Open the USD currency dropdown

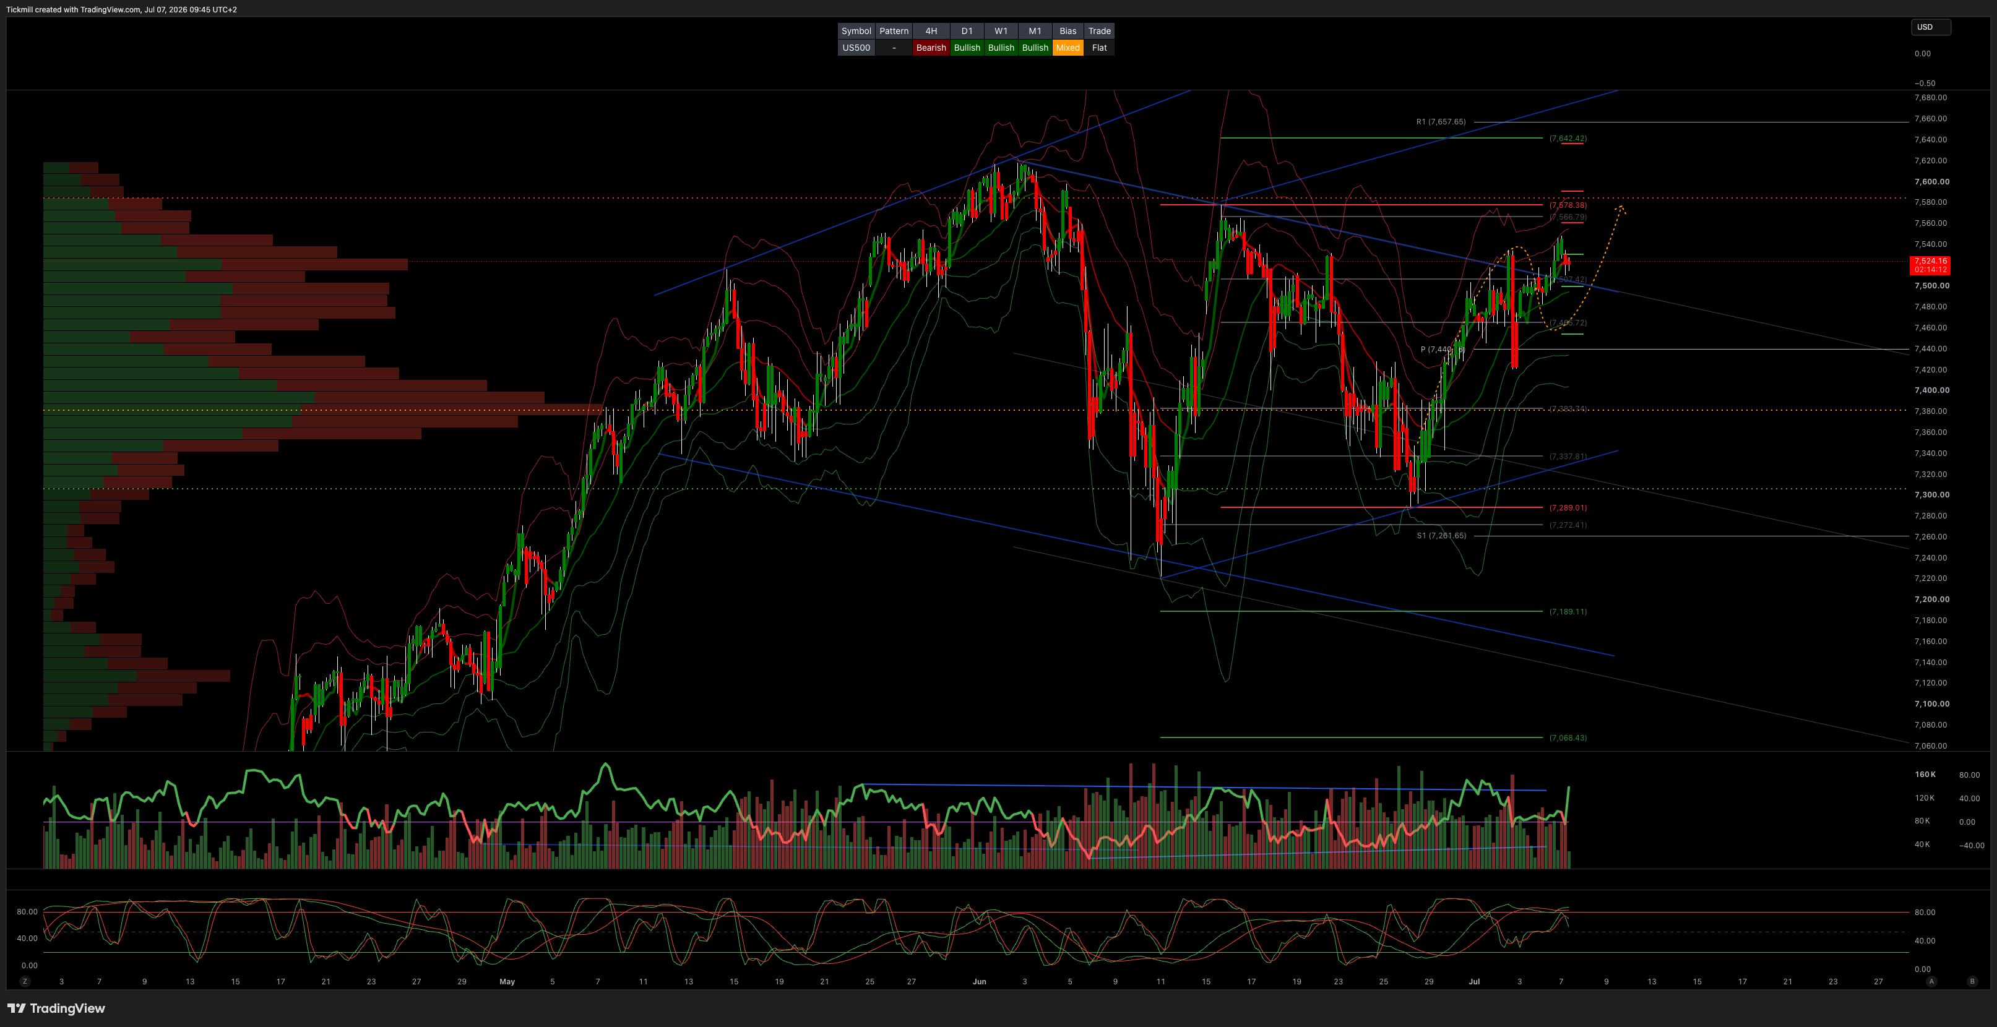[x=1930, y=27]
